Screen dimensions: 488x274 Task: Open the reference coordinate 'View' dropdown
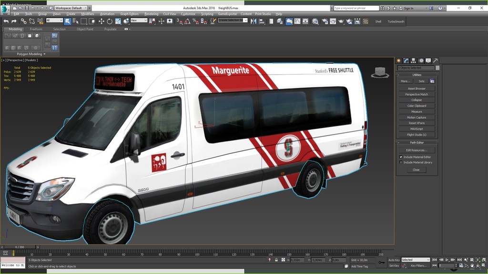coord(139,20)
